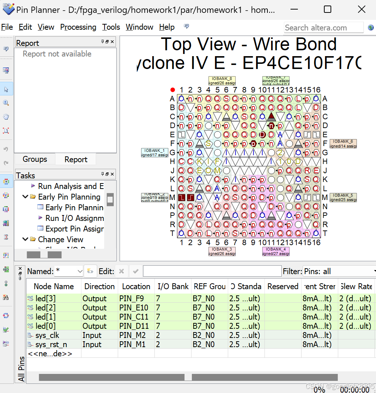Click the IOBANK_8 label above the chip
This screenshot has width=376, height=393.
pos(222,81)
